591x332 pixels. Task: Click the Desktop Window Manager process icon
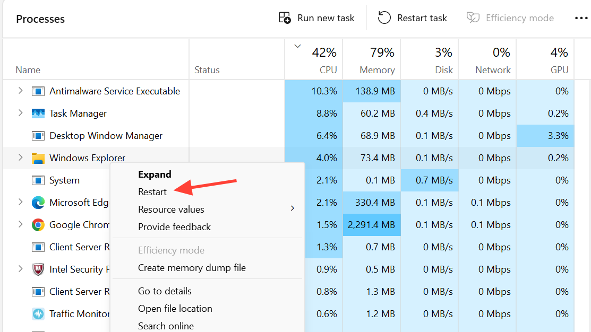(x=38, y=136)
